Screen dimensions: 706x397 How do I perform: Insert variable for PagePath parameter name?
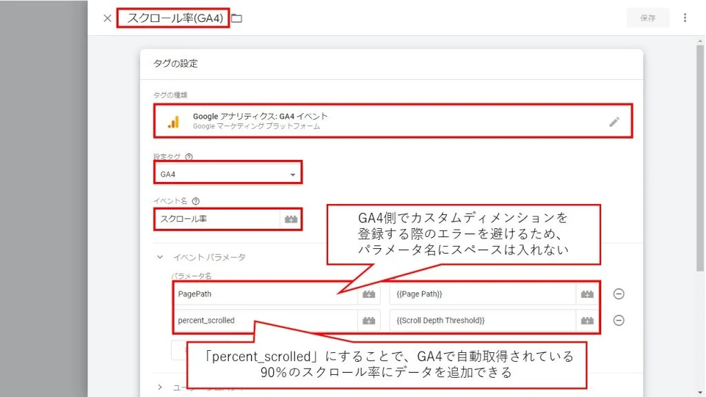tap(369, 294)
